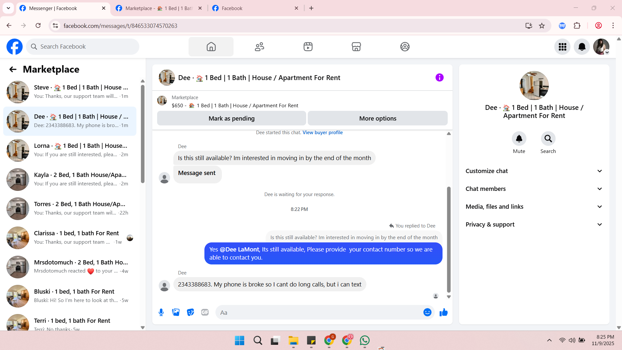Show hidden system tray icons
The width and height of the screenshot is (622, 350).
pyautogui.click(x=549, y=340)
